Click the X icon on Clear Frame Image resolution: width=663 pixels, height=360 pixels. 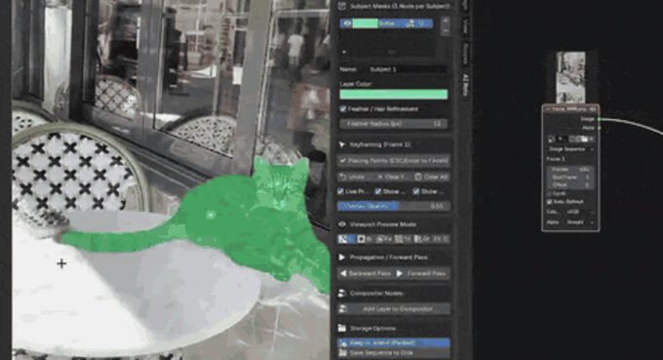[380, 177]
